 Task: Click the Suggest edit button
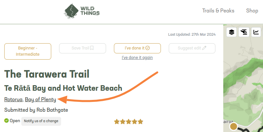pyautogui.click(x=192, y=48)
